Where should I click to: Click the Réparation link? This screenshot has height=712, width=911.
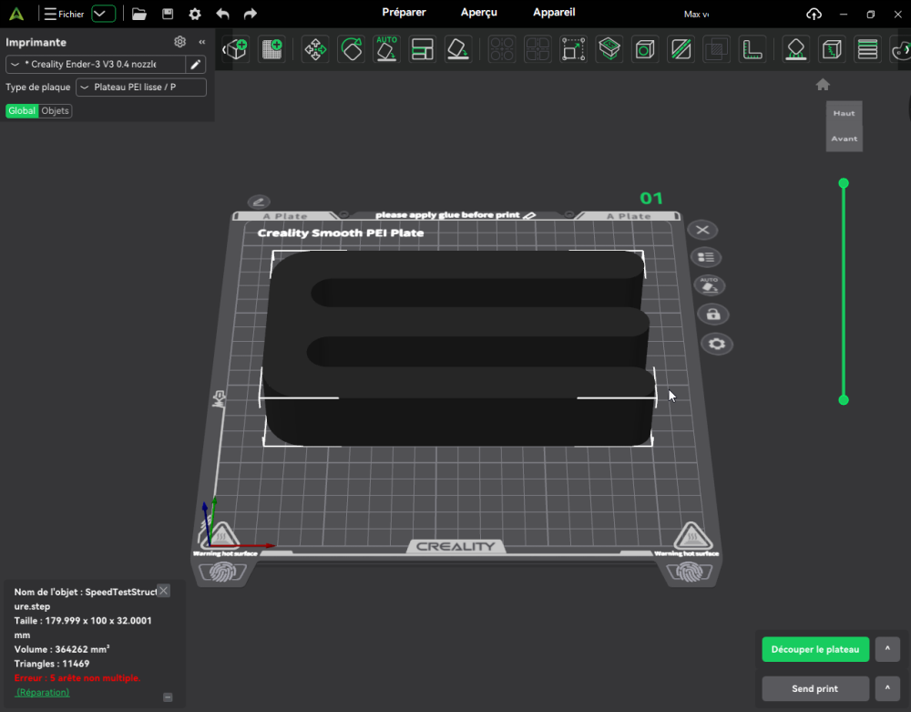click(x=43, y=692)
